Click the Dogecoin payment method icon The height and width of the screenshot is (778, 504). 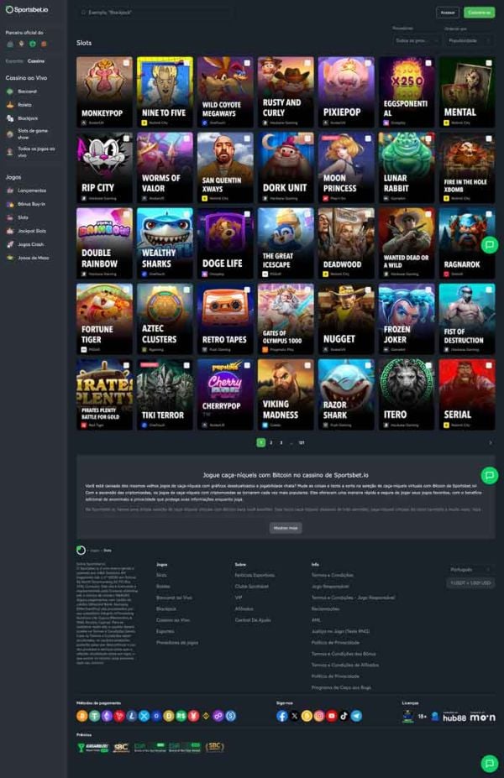click(169, 716)
